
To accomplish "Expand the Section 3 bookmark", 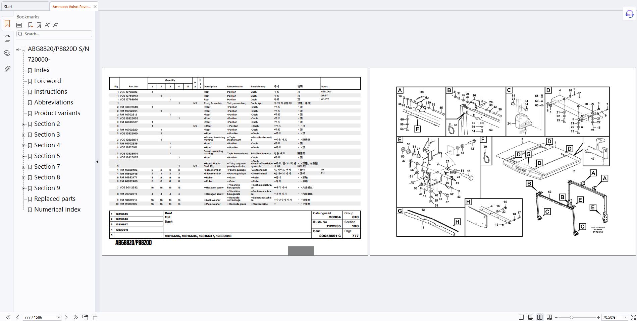I will 23,135.
